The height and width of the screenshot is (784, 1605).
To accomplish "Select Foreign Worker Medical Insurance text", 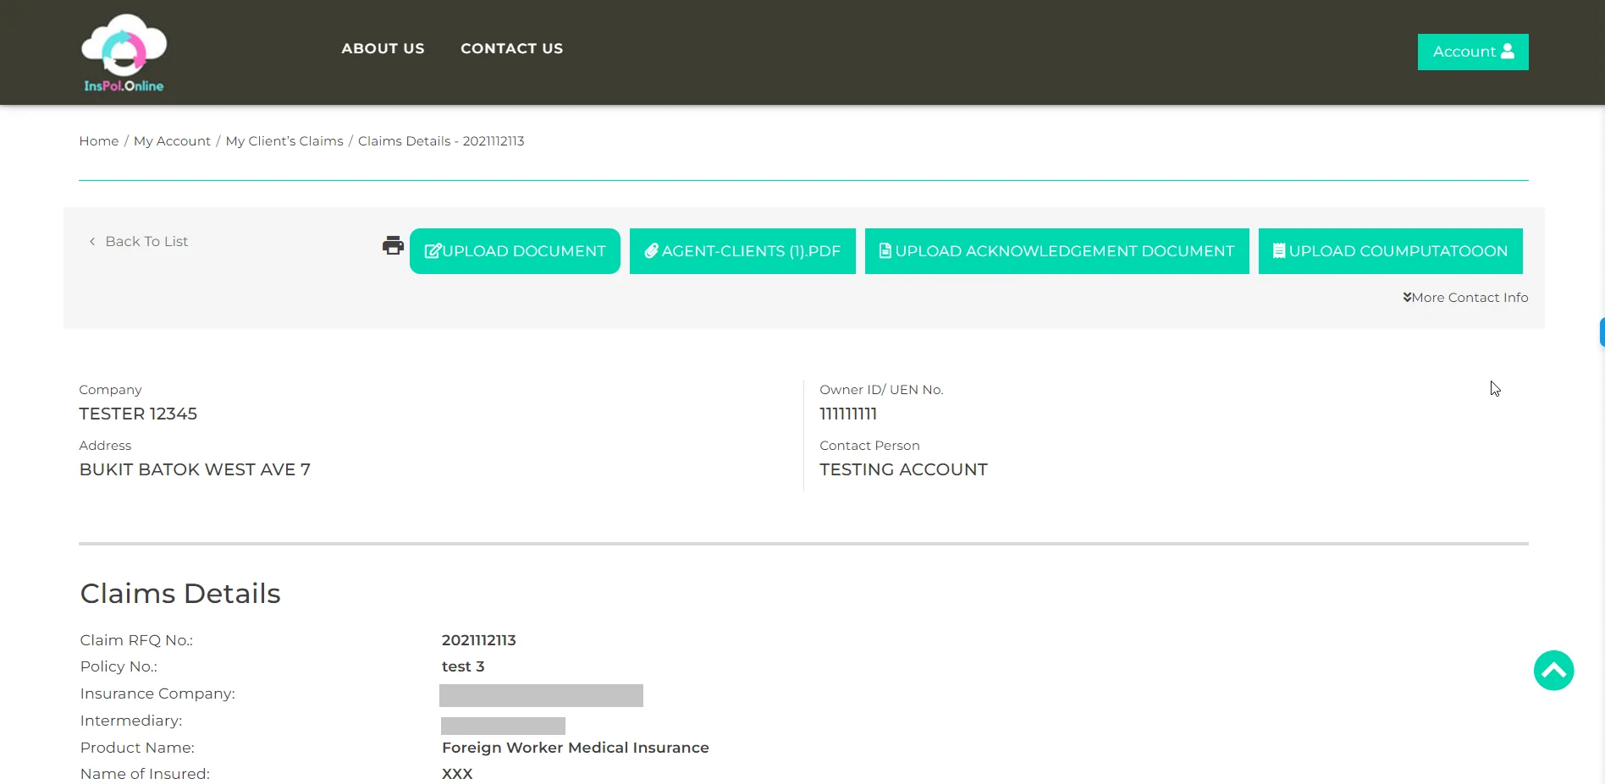I will [x=576, y=748].
